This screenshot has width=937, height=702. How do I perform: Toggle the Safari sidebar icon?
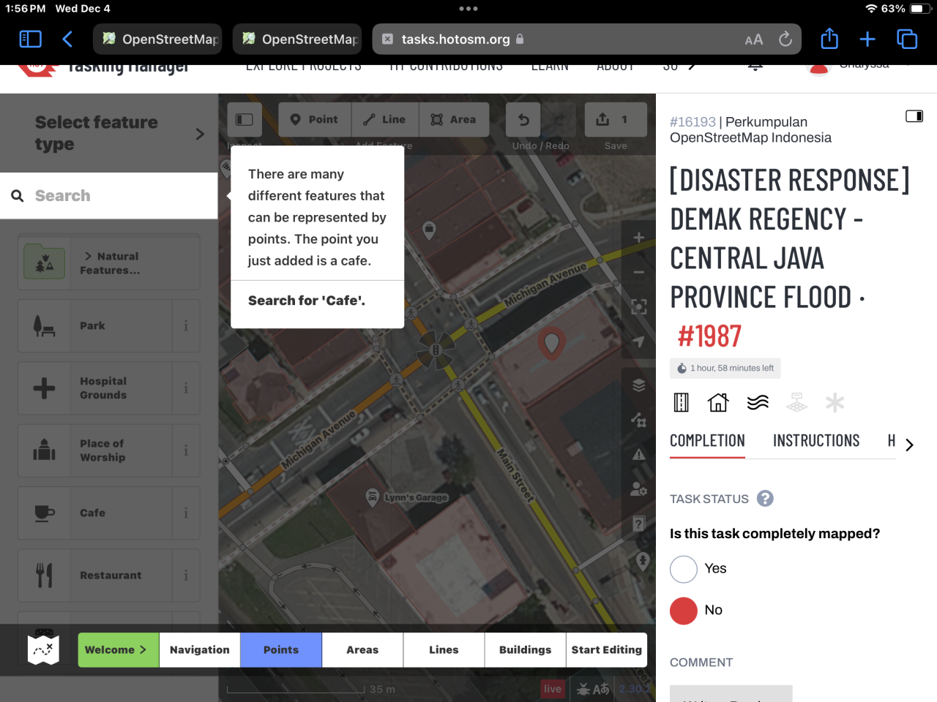30,39
